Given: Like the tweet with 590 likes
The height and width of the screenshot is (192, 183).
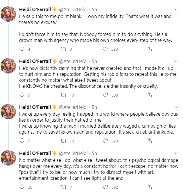Looking at the screenshot, I should [105, 49].
